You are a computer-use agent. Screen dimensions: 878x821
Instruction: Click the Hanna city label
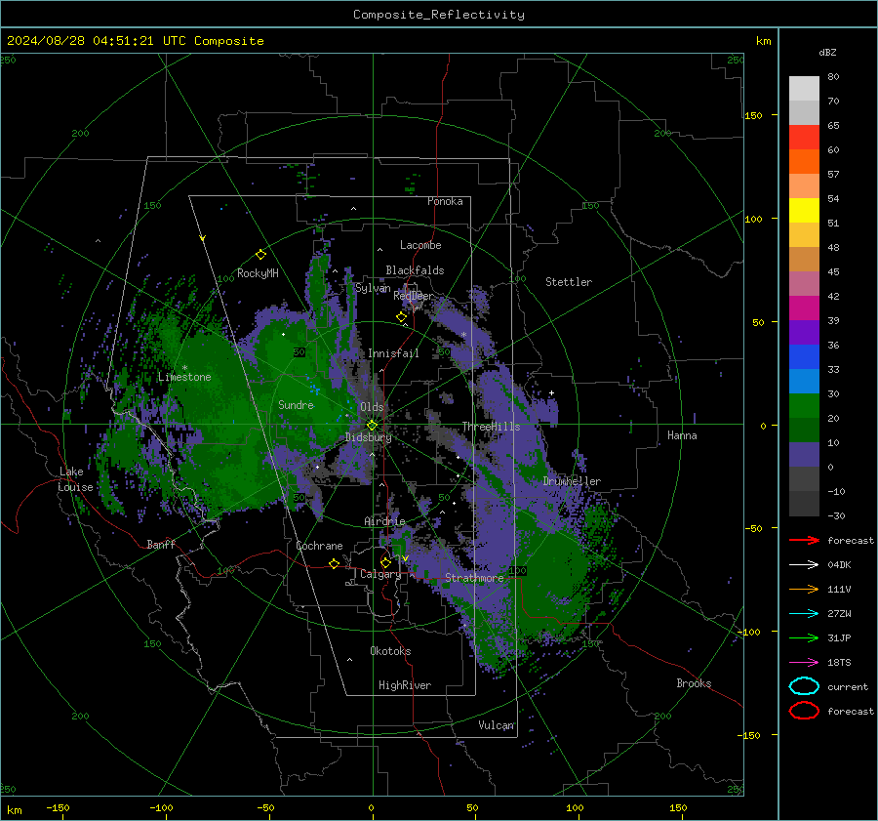pyautogui.click(x=682, y=435)
